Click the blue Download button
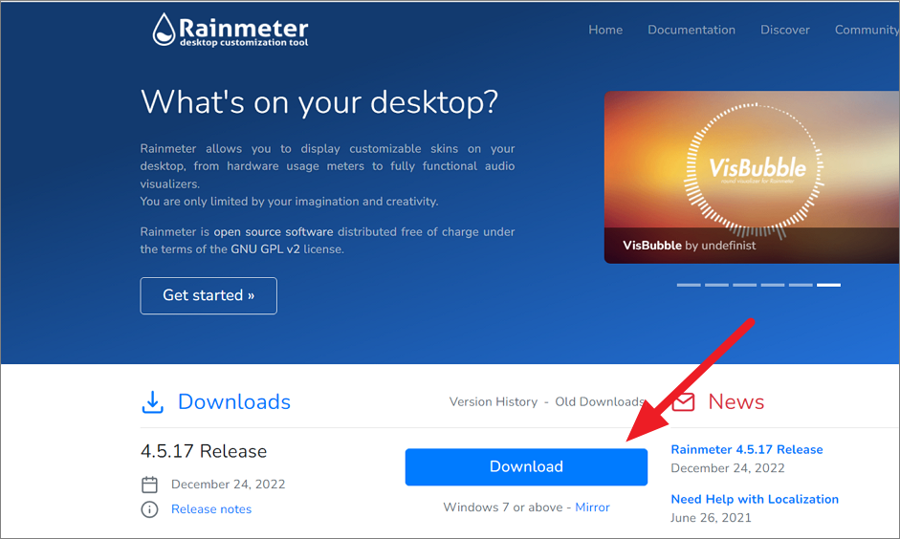This screenshot has width=900, height=539. point(526,466)
